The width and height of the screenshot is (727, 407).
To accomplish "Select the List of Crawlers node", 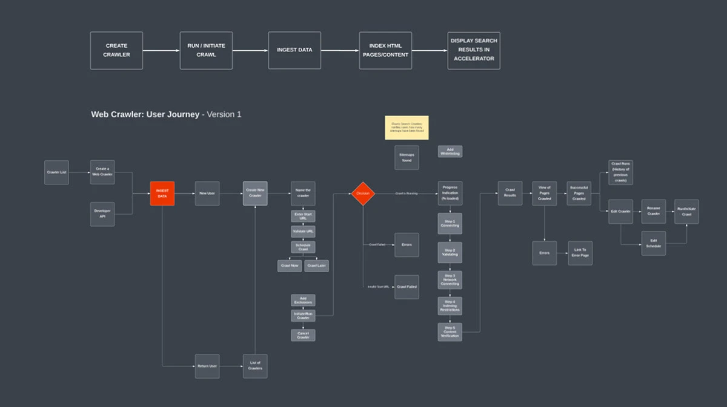I will [x=255, y=366].
